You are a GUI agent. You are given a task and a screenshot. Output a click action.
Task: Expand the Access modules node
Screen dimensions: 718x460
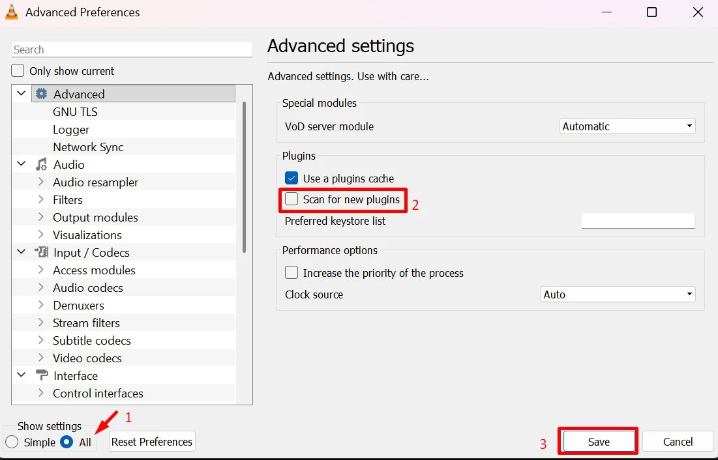40,270
